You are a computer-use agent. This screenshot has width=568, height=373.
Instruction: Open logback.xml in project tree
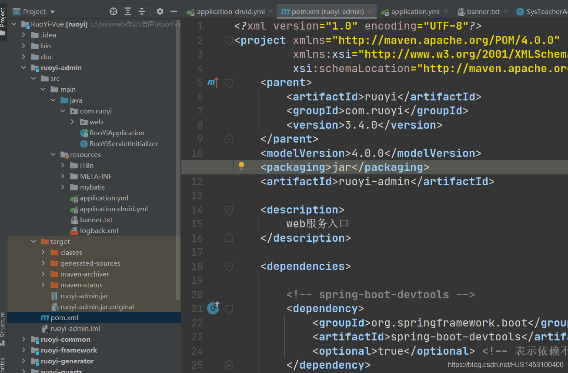(94, 230)
